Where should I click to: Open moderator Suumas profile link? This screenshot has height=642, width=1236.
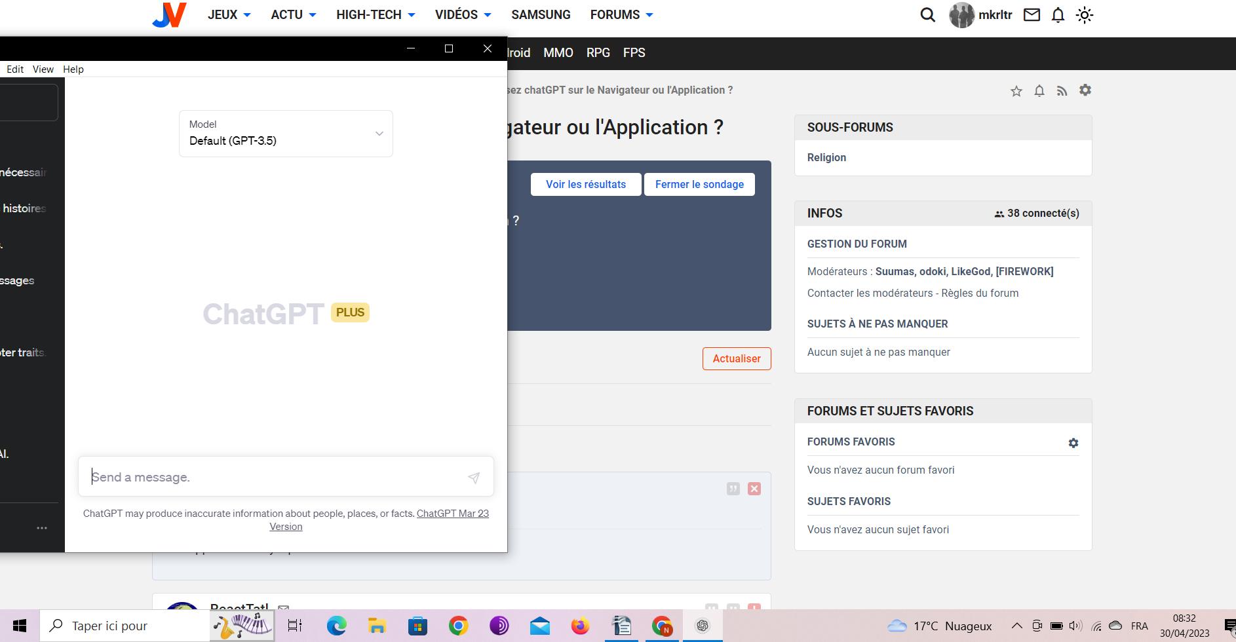(x=895, y=272)
